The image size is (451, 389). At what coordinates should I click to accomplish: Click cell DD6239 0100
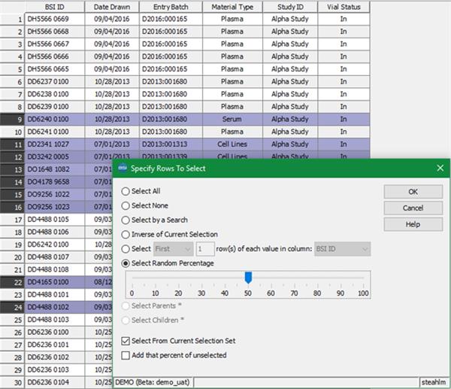tap(55, 107)
